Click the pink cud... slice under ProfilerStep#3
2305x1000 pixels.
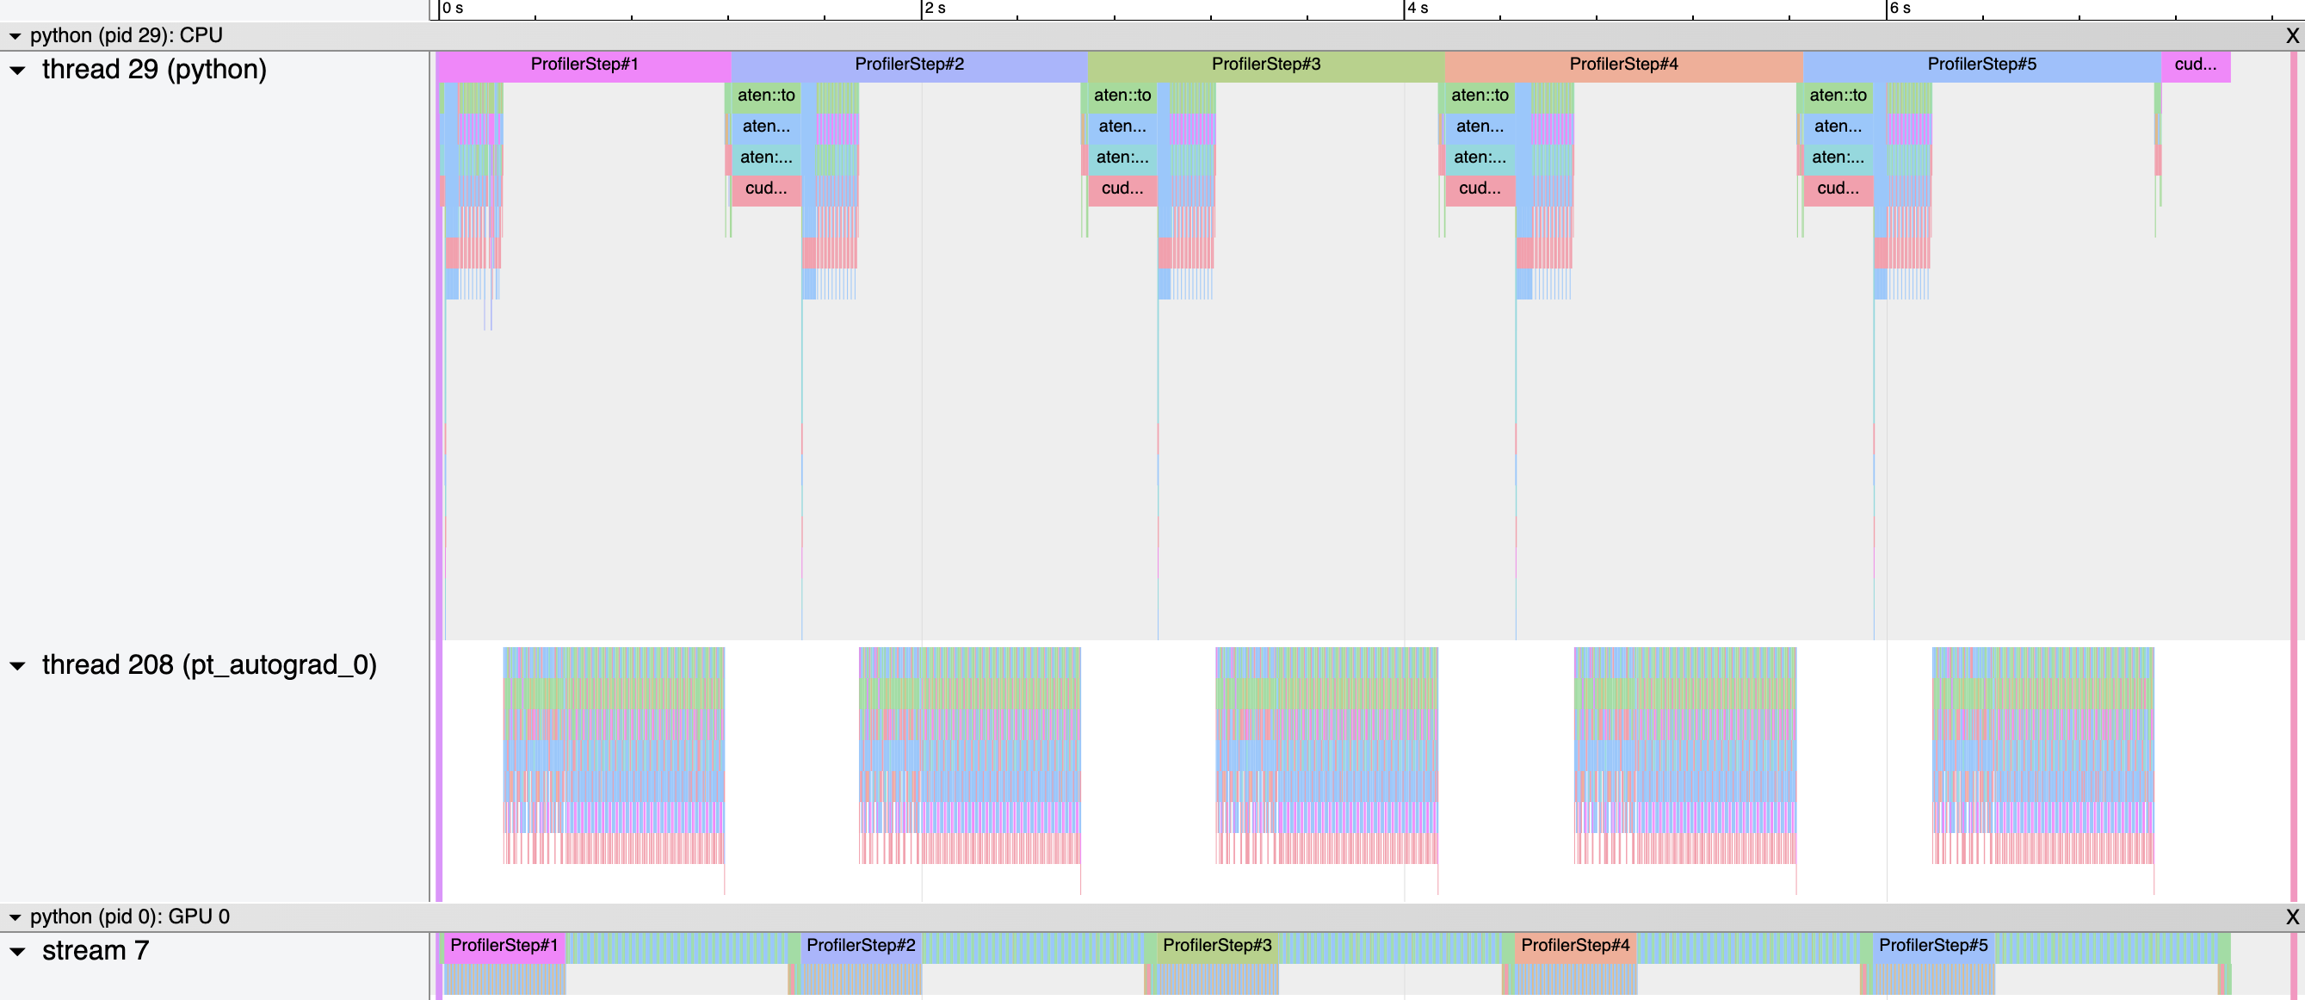(1122, 188)
